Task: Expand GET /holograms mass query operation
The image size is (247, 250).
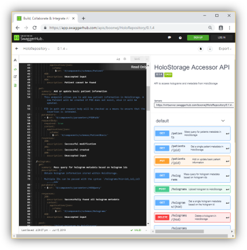Action: [x=192, y=176]
